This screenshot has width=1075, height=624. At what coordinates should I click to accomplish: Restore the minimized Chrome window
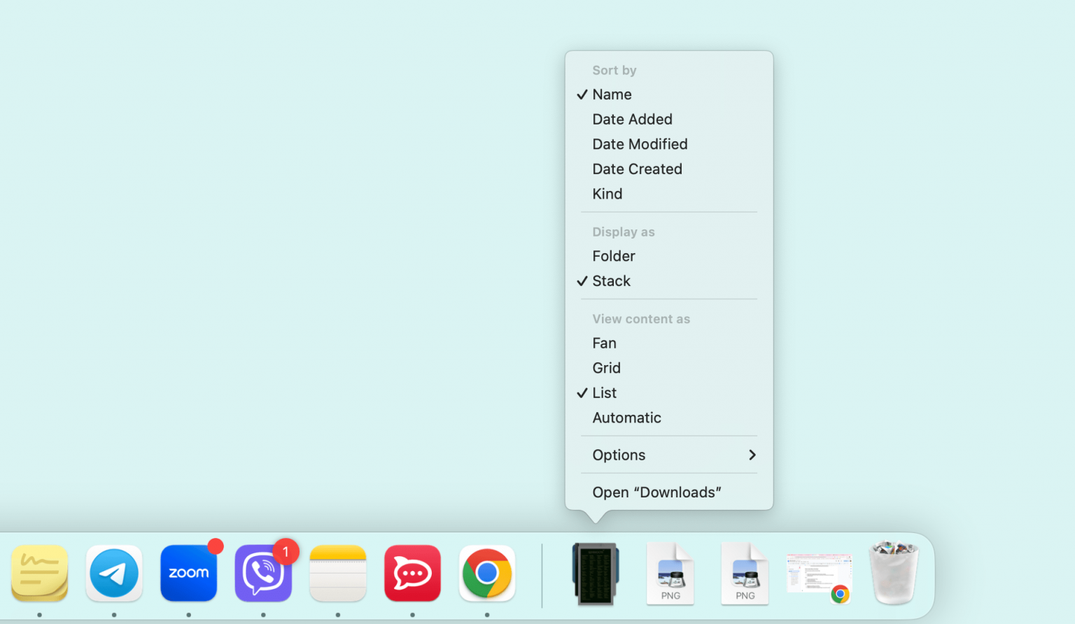click(x=819, y=574)
